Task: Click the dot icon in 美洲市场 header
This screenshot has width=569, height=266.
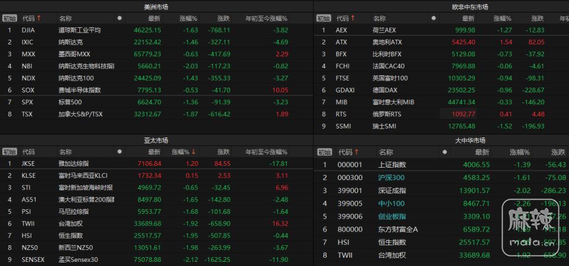Action: coord(120,19)
